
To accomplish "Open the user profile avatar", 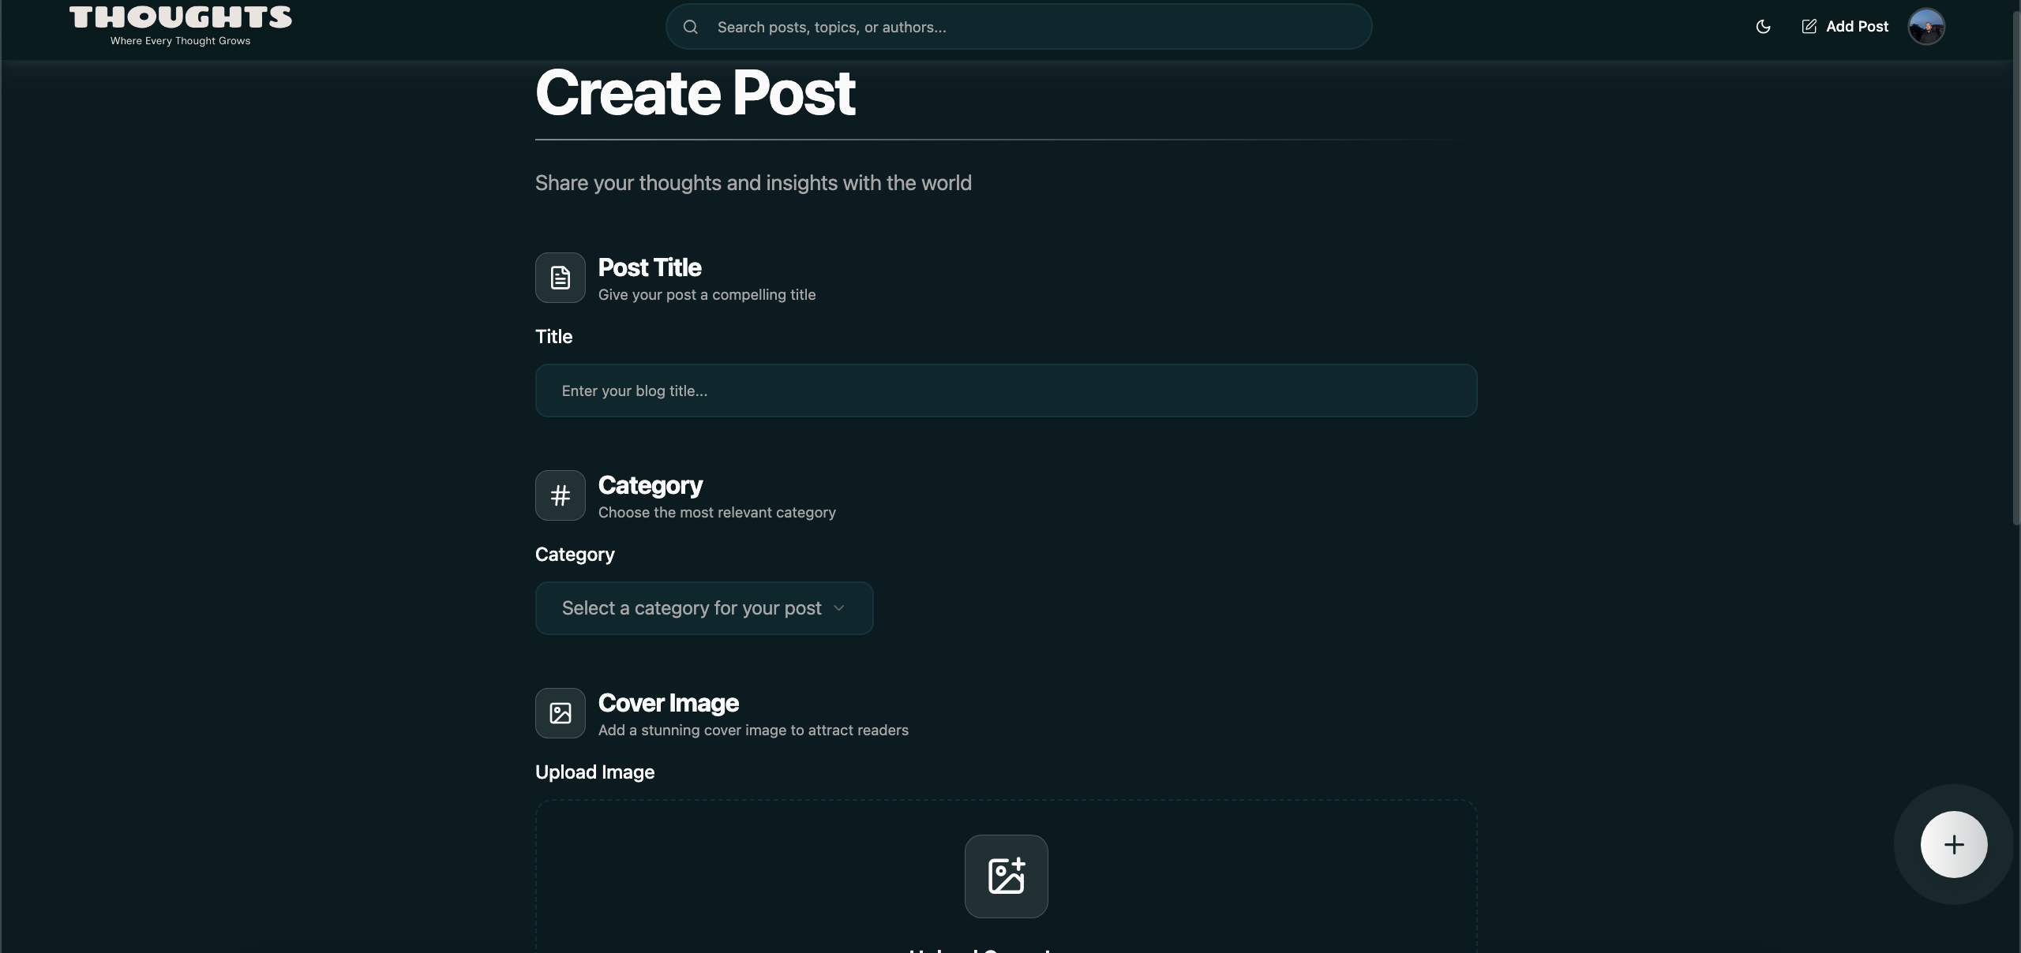I will tap(1925, 27).
